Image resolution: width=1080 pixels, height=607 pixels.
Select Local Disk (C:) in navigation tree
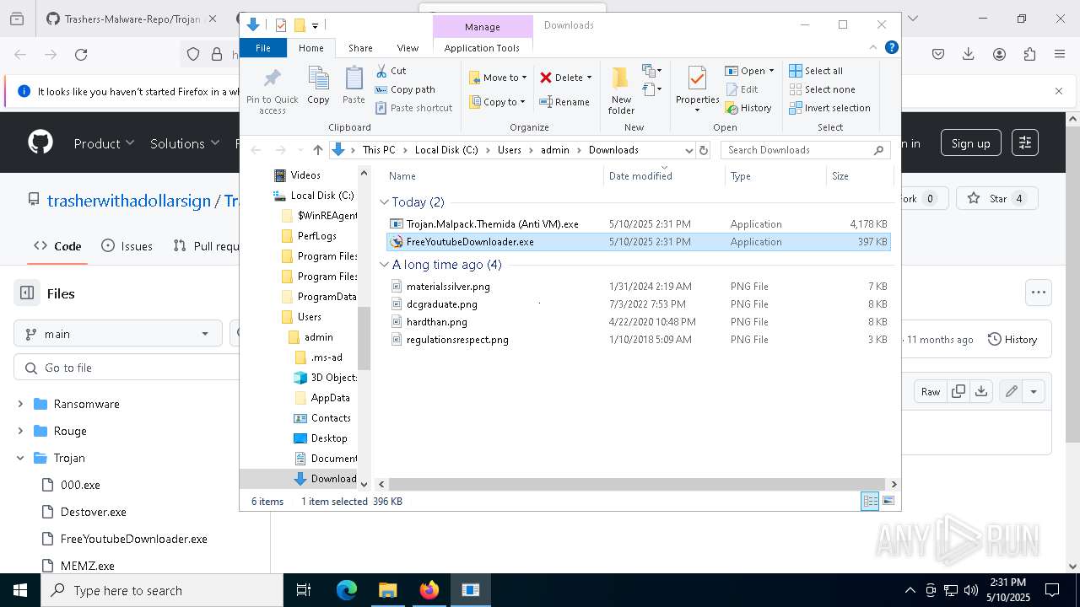pos(321,196)
